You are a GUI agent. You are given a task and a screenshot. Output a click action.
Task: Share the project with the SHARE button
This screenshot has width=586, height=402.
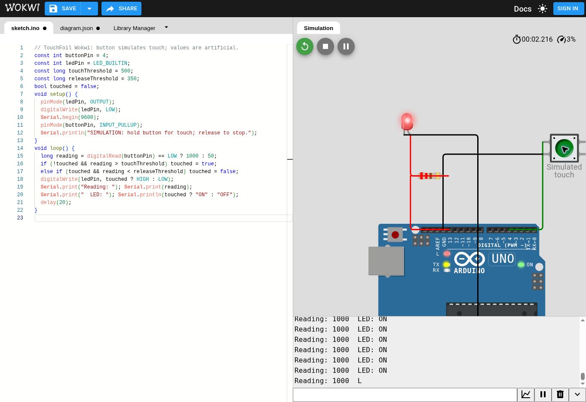[x=122, y=9]
